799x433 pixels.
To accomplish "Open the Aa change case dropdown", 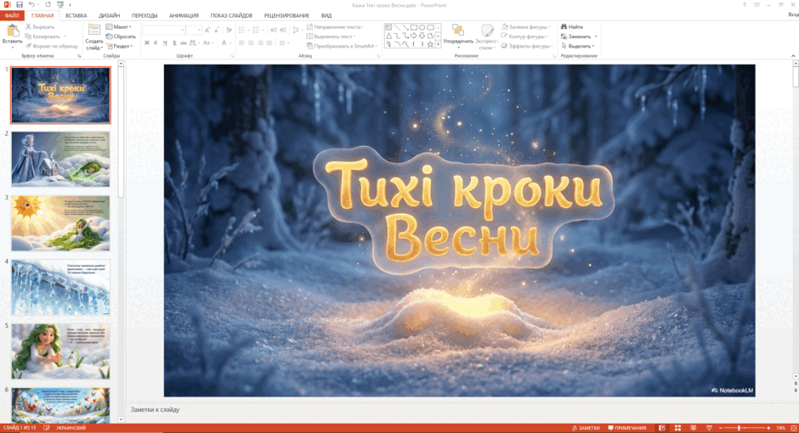I will [207, 42].
